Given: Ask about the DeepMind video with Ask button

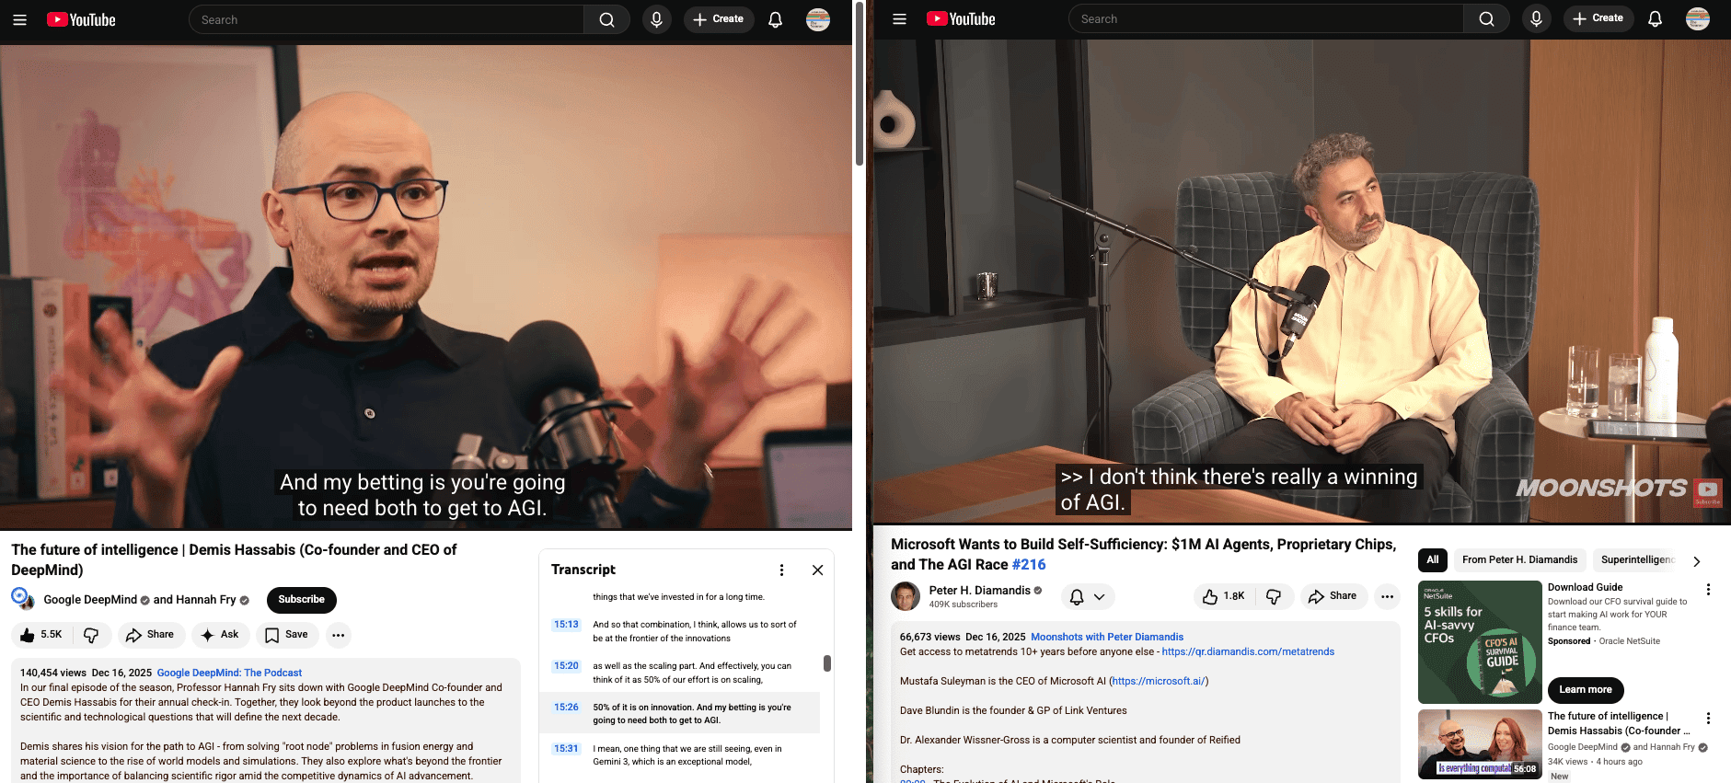Looking at the screenshot, I should (220, 635).
